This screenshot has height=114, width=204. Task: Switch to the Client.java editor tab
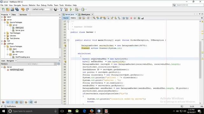pos(85,15)
